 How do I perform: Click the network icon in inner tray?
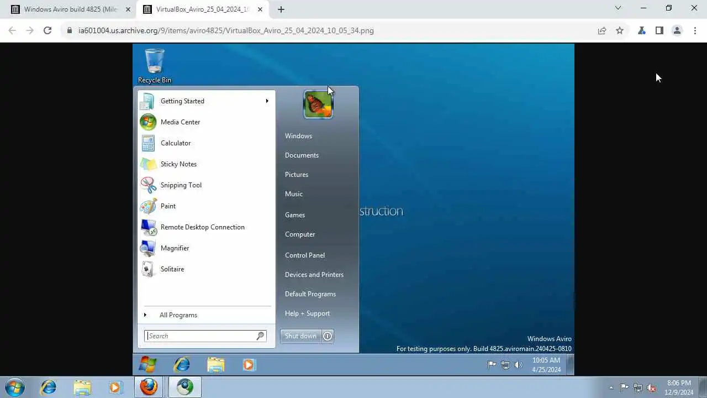click(x=505, y=365)
